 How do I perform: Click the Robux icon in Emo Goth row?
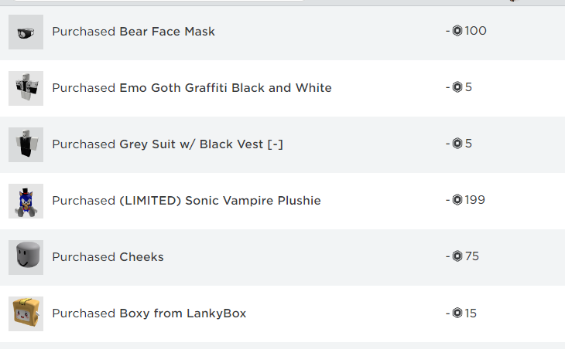(457, 87)
